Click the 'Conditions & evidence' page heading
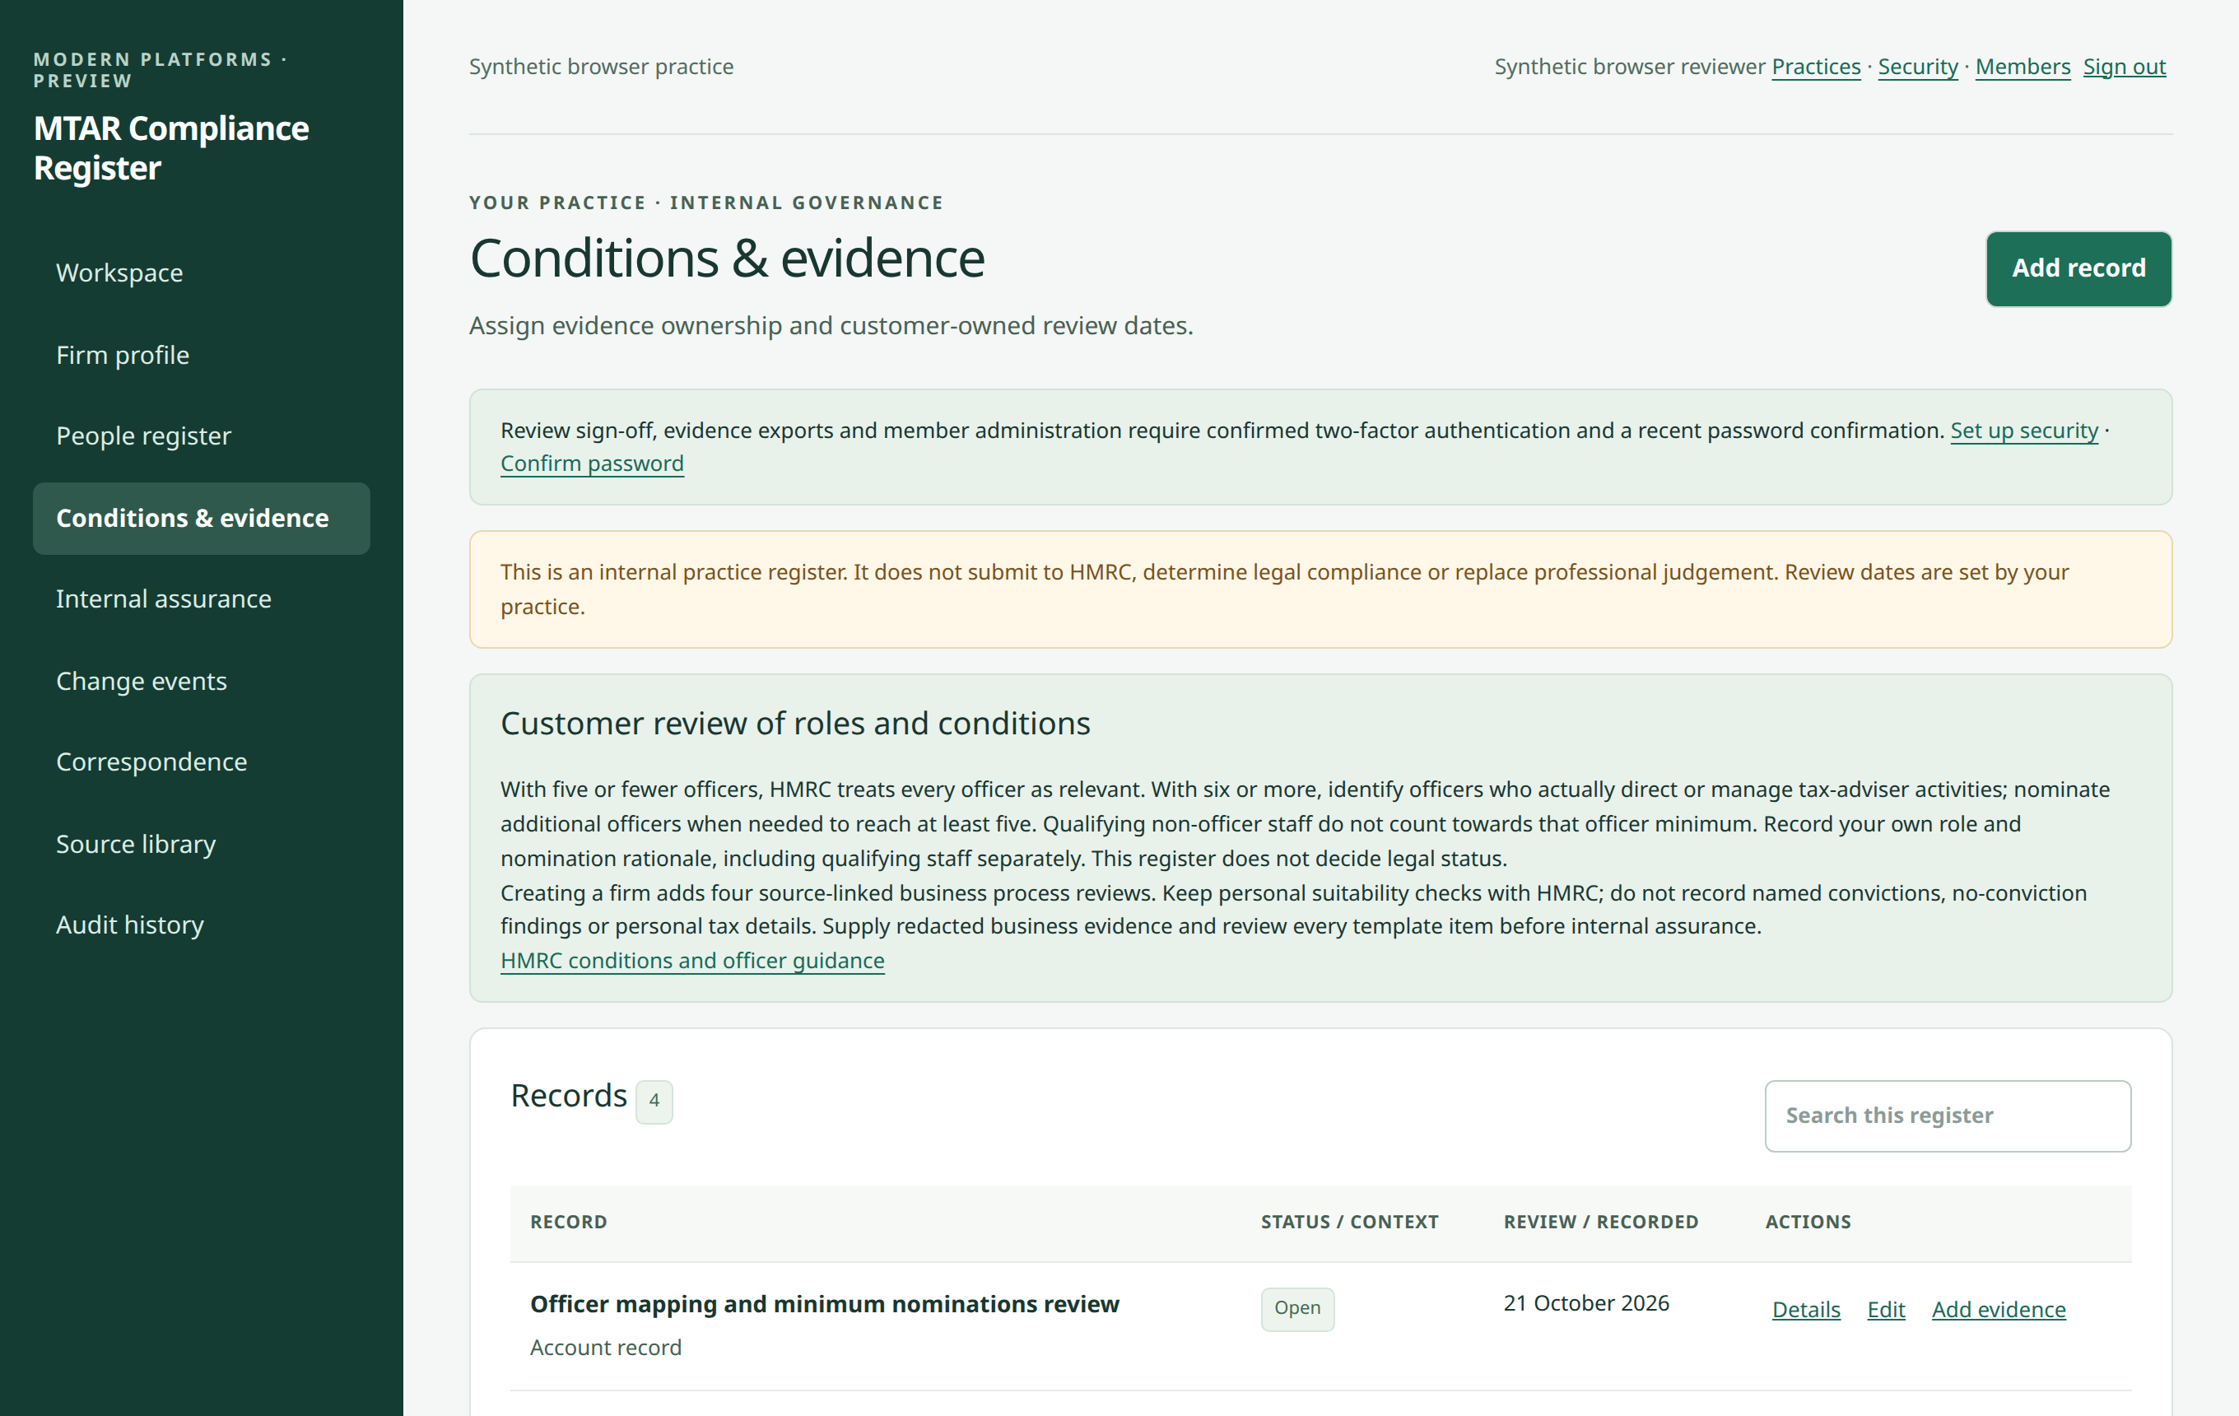Viewport: 2239px width, 1416px height. pyautogui.click(x=726, y=259)
